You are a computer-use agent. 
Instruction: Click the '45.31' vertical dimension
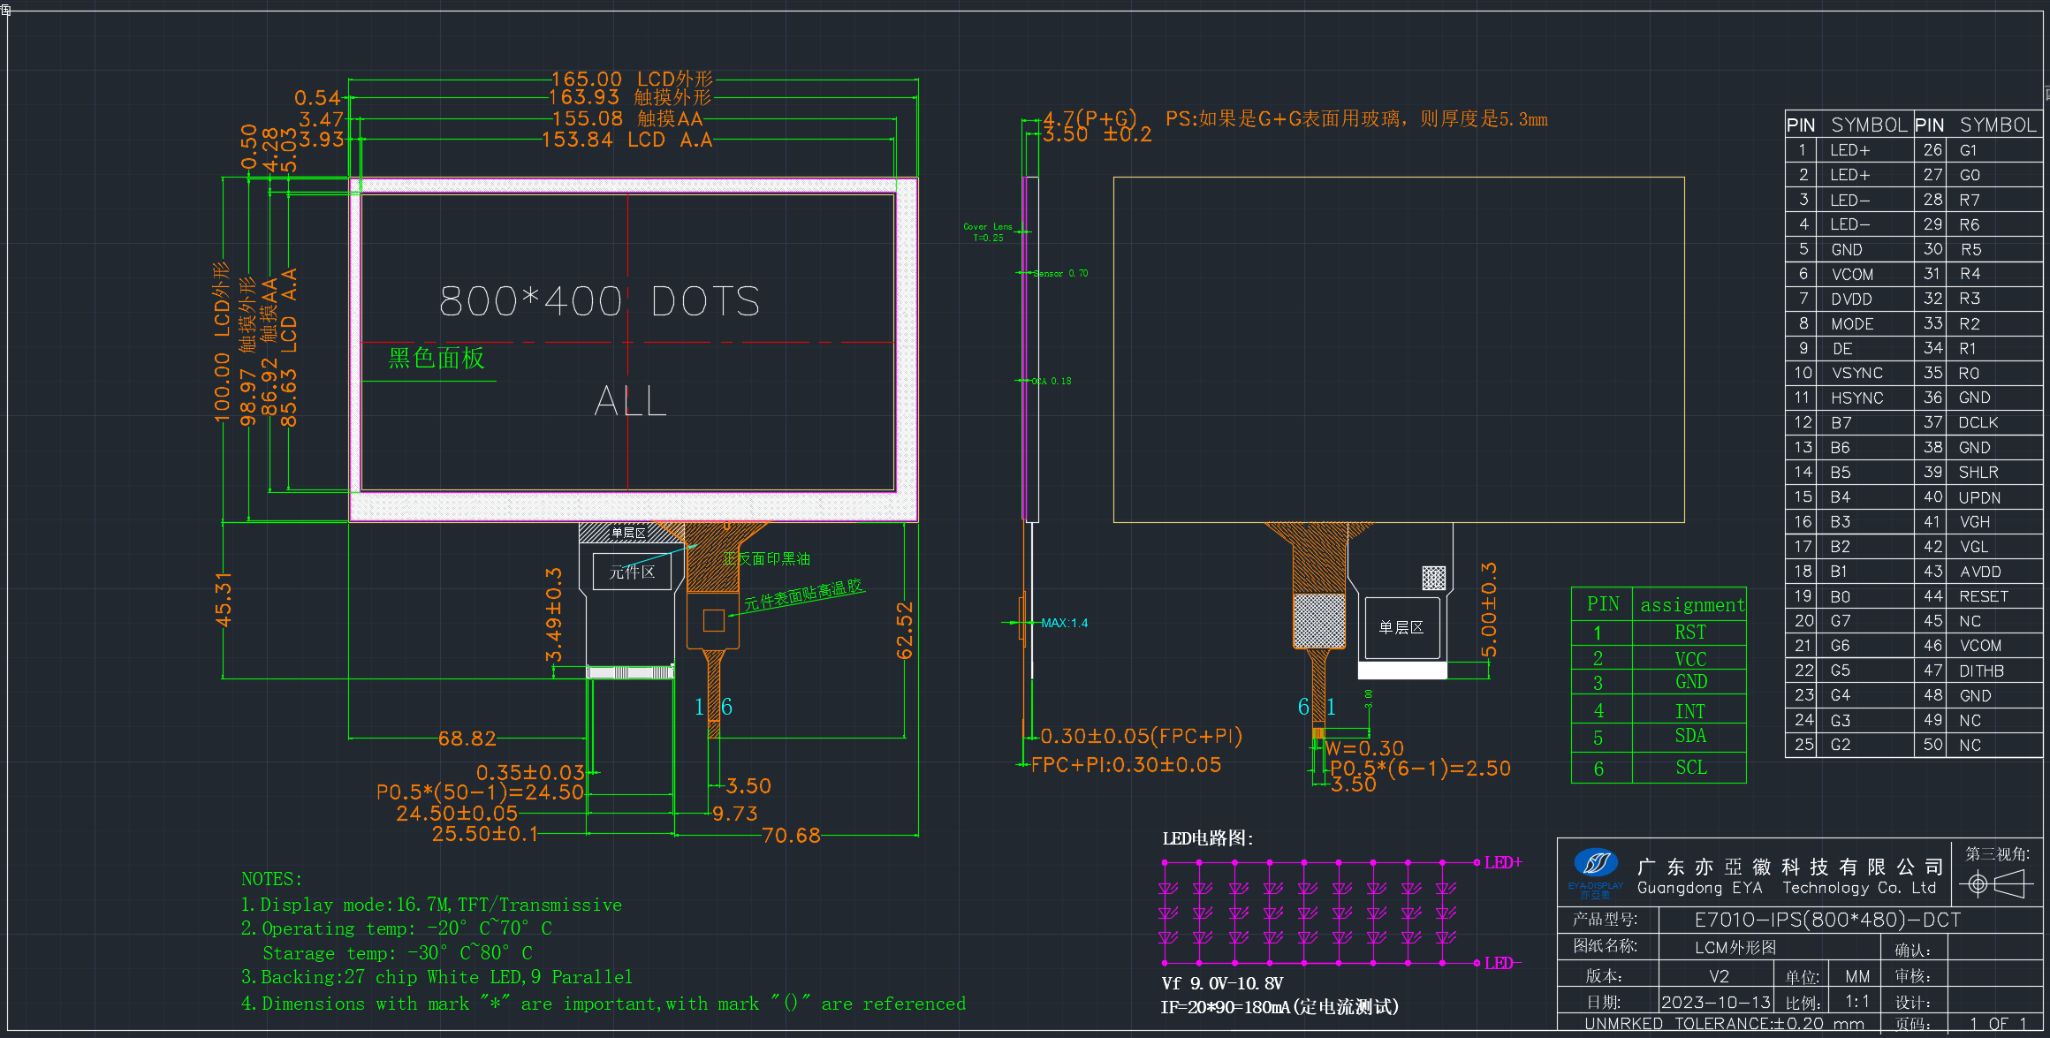(x=224, y=599)
